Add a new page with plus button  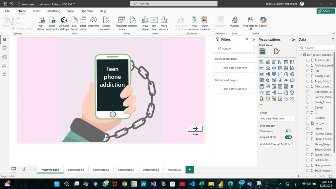190,169
